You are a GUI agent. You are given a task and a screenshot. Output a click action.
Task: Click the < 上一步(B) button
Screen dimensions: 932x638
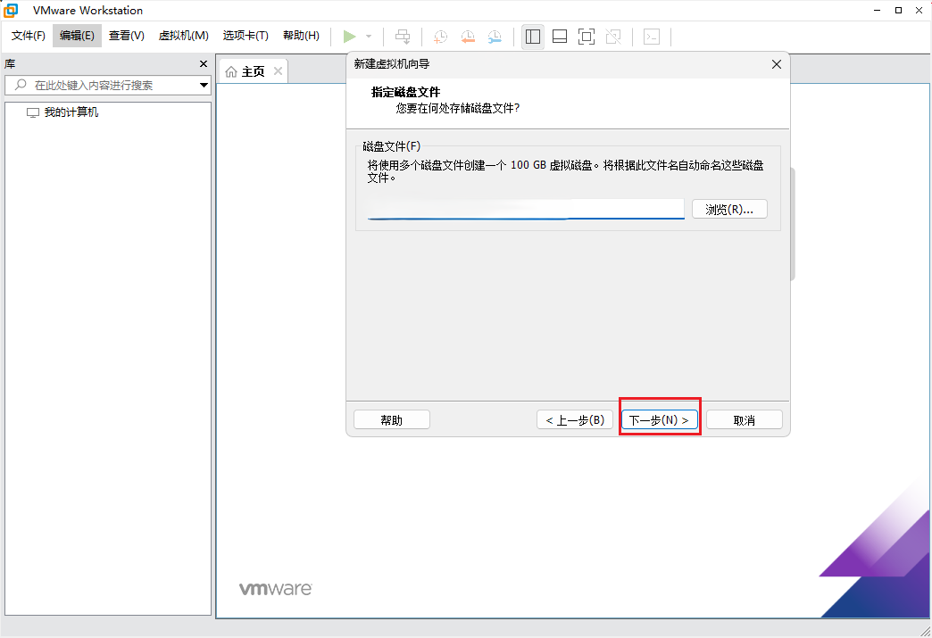(575, 420)
